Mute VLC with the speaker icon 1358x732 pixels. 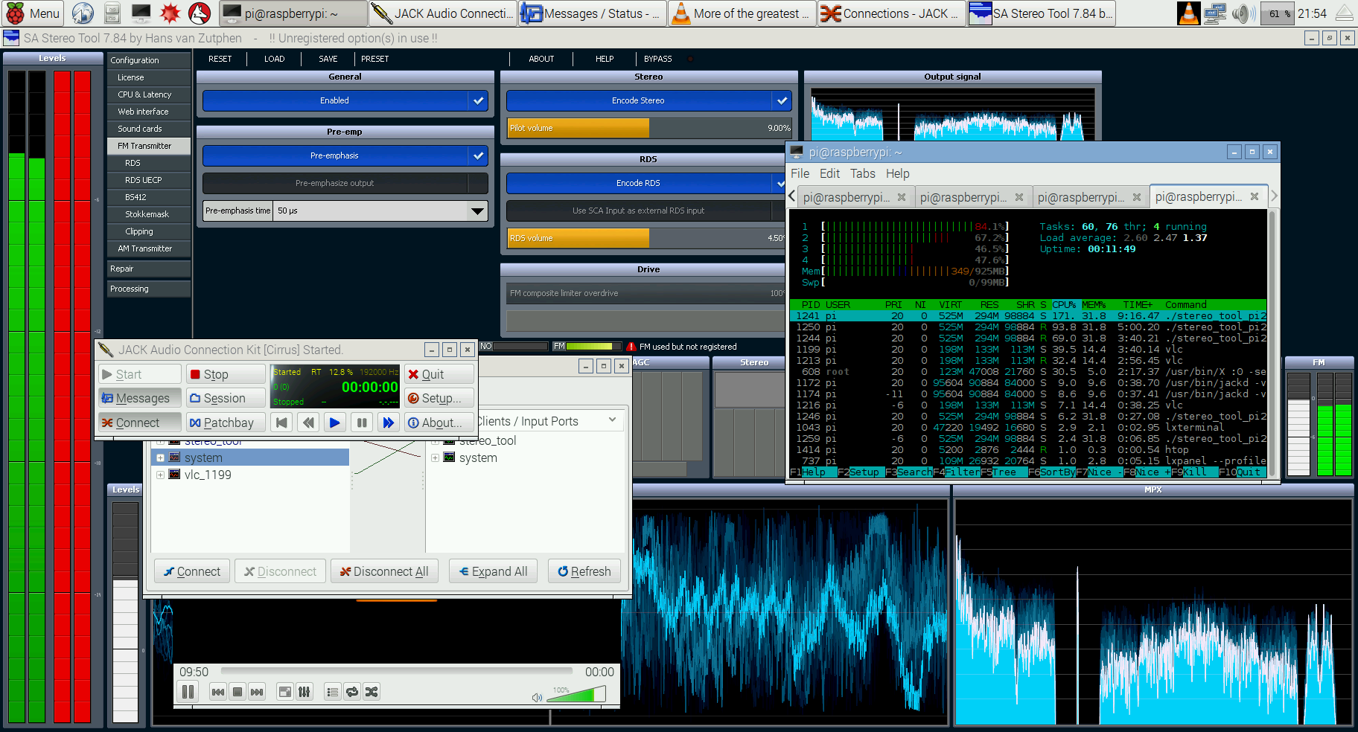pyautogui.click(x=537, y=697)
